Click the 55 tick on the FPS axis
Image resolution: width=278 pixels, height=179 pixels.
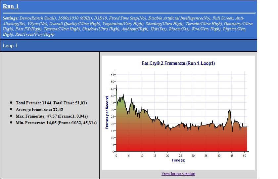click(113, 75)
